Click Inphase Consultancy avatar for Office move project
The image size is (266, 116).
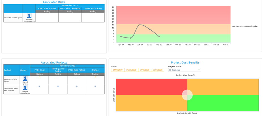[x=25, y=88]
